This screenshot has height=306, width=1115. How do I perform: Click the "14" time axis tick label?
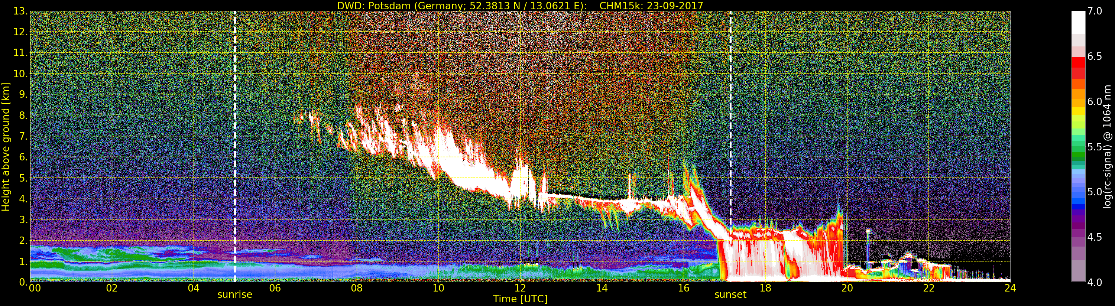coord(602,288)
